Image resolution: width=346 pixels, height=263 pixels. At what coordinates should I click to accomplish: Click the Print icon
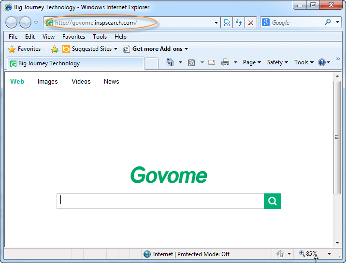click(x=225, y=62)
